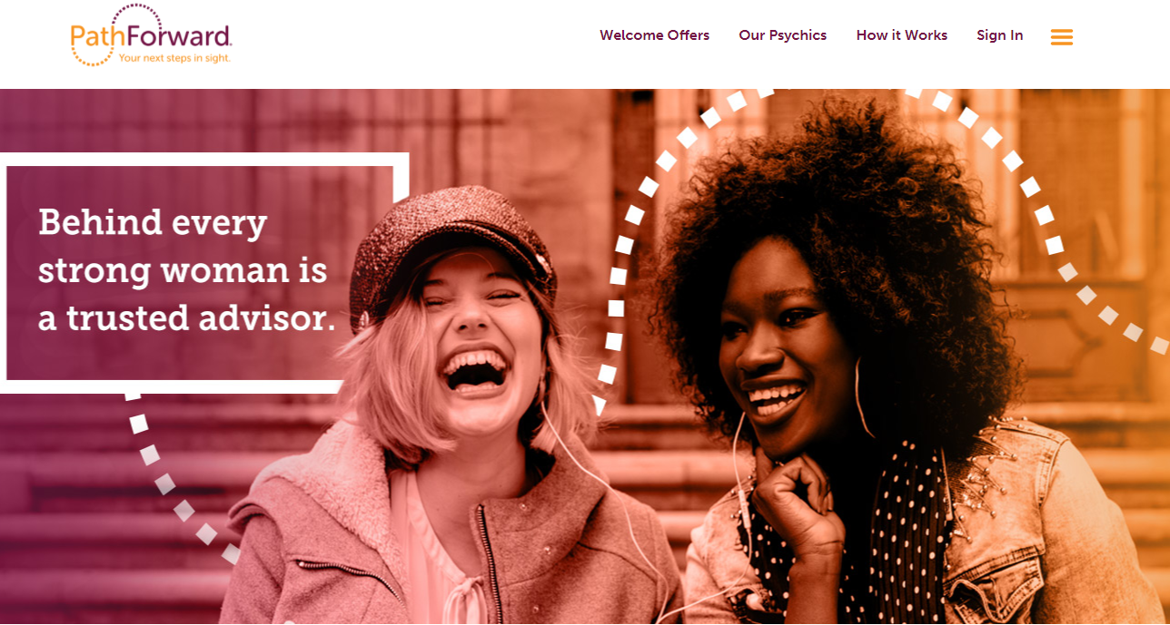The image size is (1170, 625).
Task: Go to the Our Psychics page
Action: [x=782, y=35]
